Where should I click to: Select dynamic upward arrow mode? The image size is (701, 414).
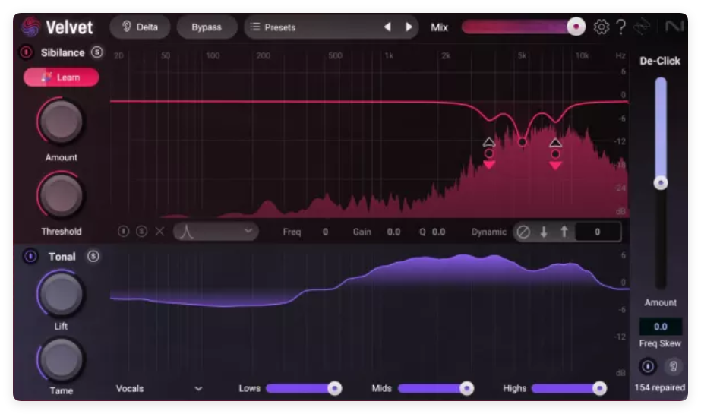point(564,232)
